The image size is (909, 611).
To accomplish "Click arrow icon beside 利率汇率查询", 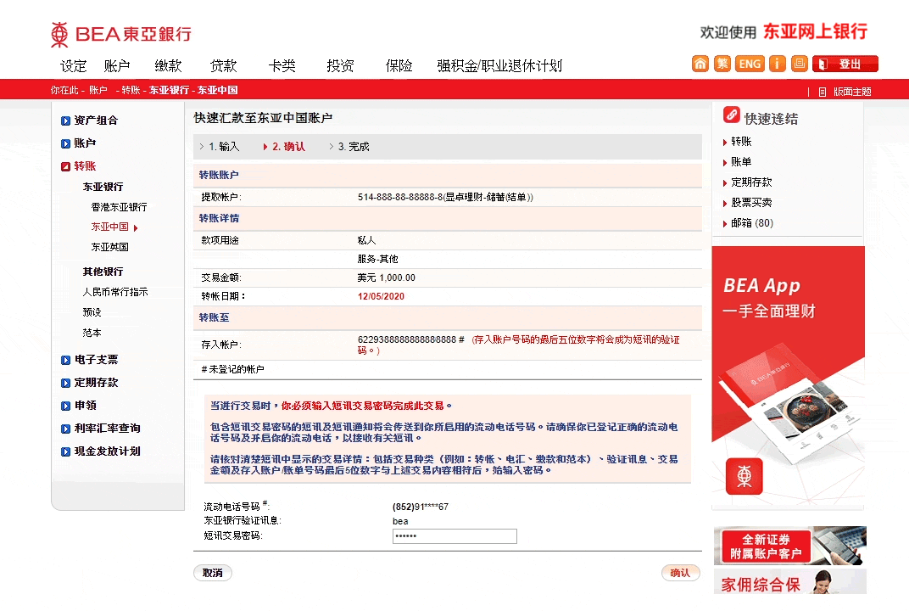I will click(65, 429).
